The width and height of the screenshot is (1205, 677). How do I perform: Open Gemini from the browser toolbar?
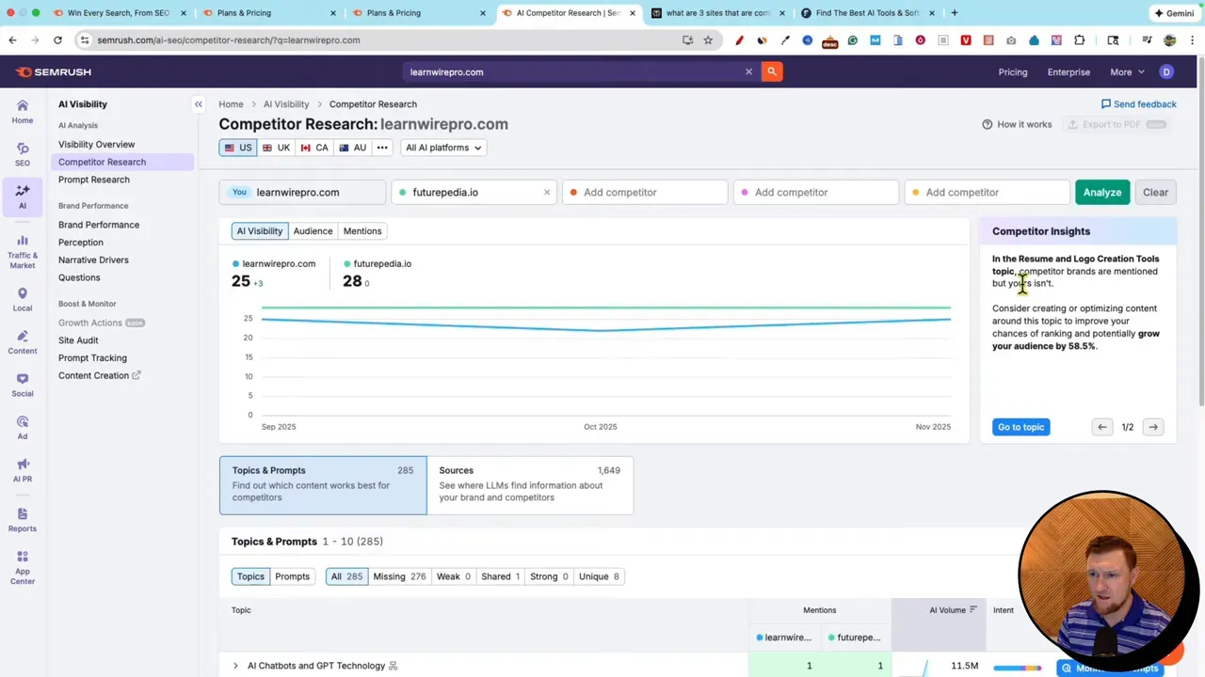(x=1174, y=12)
